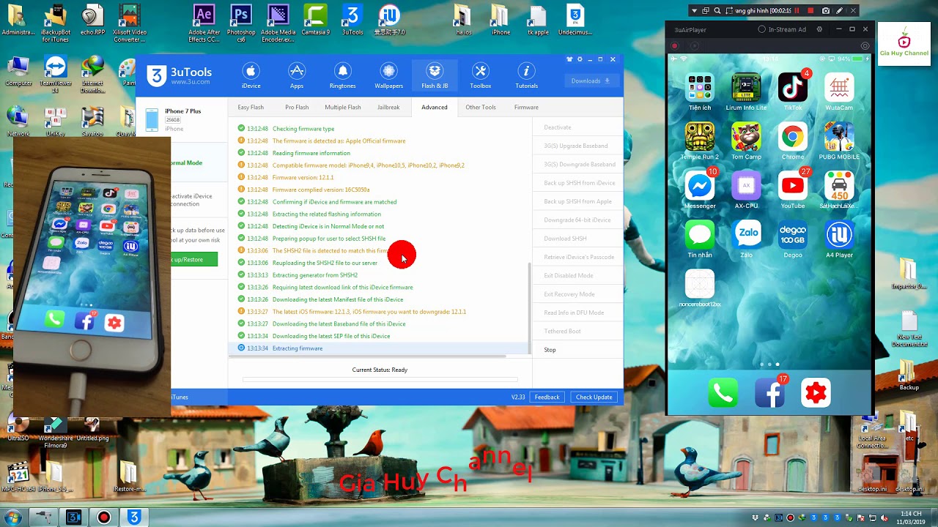Viewport: 938px width, 527px height.
Task: Click recorder pencil draw icon
Action: [840, 10]
